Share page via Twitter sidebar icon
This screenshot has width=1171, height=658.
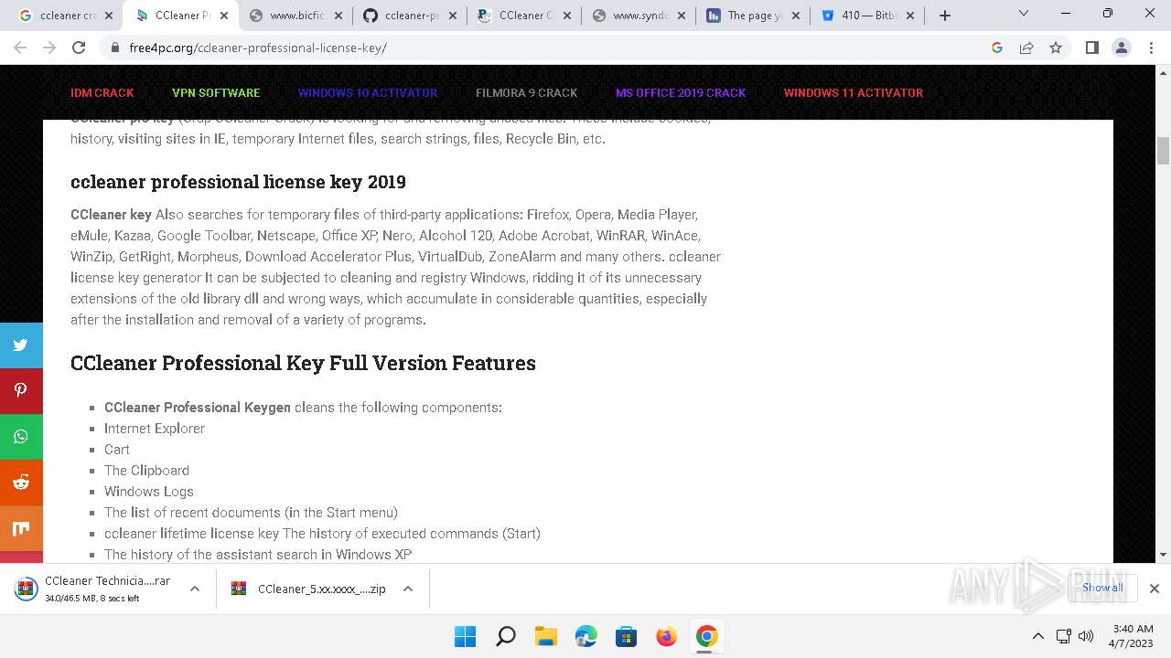(x=21, y=345)
